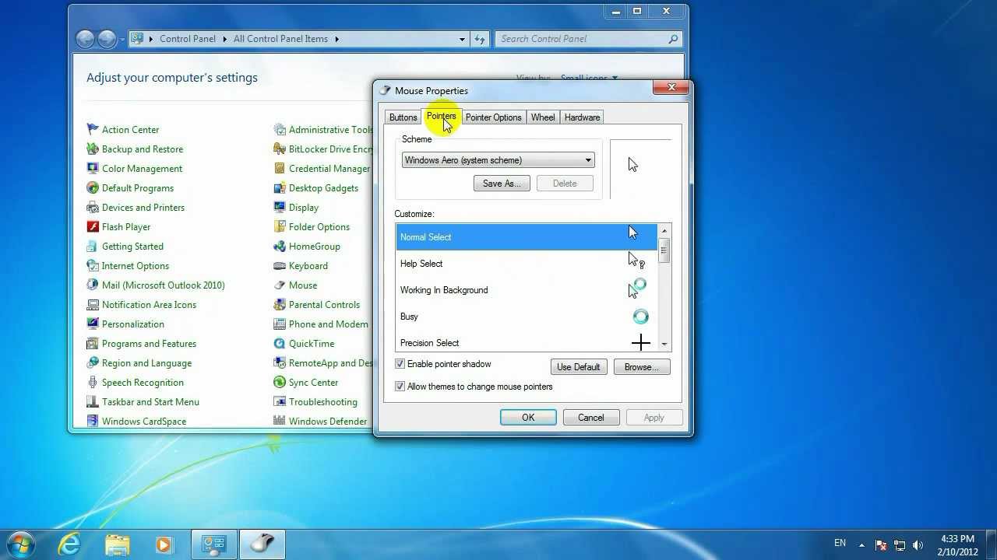Launch Internet Explorer from the taskbar
This screenshot has width=997, height=560.
click(x=69, y=544)
